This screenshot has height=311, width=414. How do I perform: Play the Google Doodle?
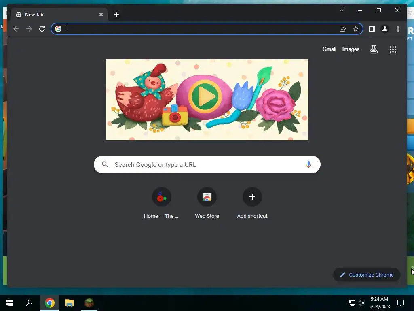point(205,96)
